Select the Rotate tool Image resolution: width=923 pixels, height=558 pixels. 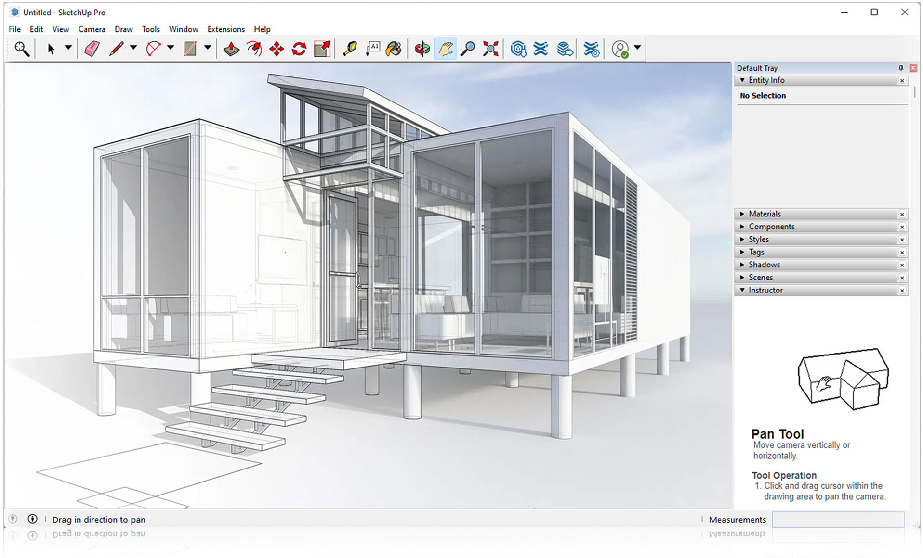(x=298, y=48)
